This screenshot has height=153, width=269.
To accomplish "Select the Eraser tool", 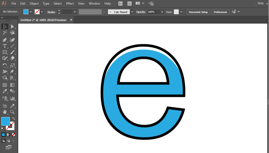I will (x=12, y=58).
